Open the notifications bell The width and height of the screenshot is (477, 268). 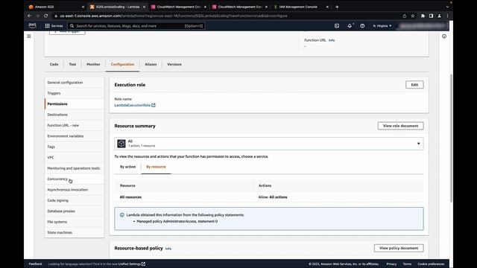(x=350, y=26)
